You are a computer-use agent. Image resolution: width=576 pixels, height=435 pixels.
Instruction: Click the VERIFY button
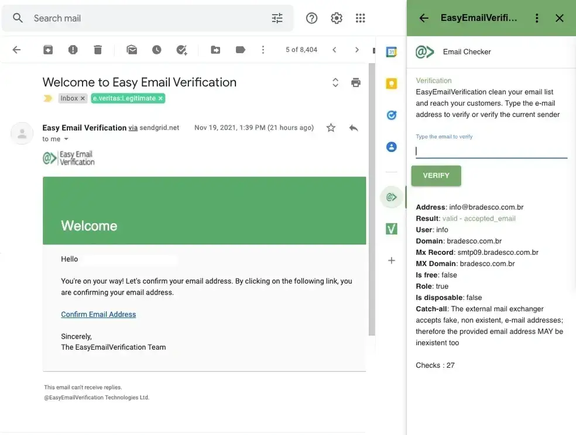pyautogui.click(x=436, y=175)
